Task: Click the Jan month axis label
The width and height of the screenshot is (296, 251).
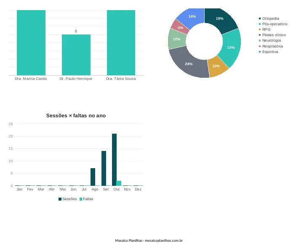Action: [x=19, y=189]
